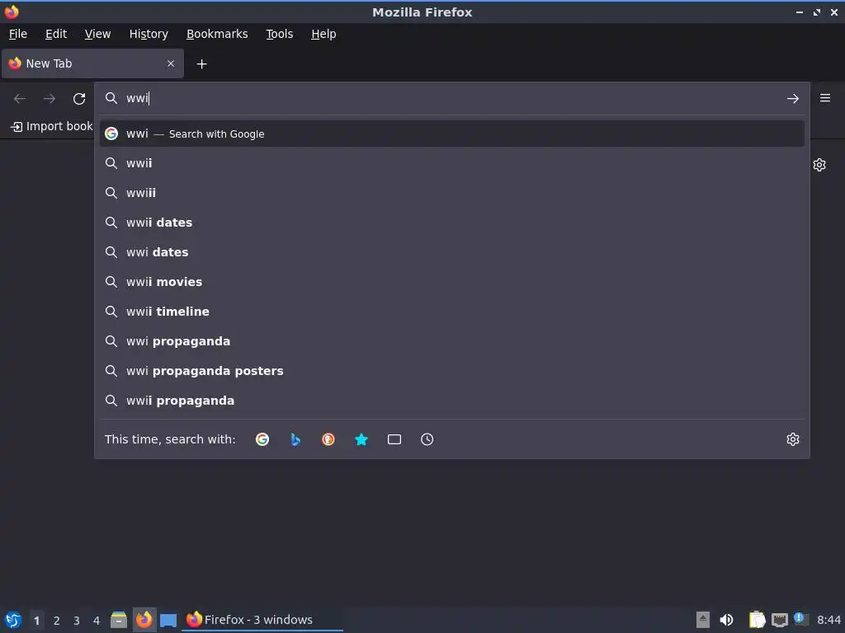Click the 8:44 clock in the tray
The image size is (845, 633).
(828, 620)
